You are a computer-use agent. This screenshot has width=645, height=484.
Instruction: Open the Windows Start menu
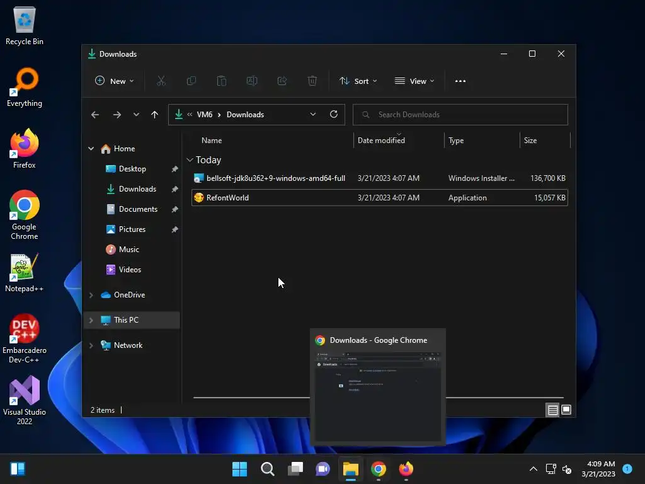(239, 469)
